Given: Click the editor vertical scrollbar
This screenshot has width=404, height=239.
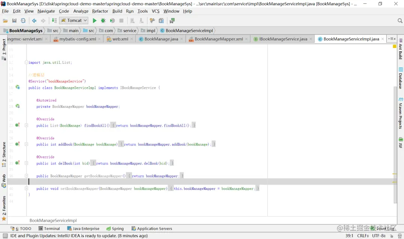Looking at the screenshot, I should click(x=395, y=145).
